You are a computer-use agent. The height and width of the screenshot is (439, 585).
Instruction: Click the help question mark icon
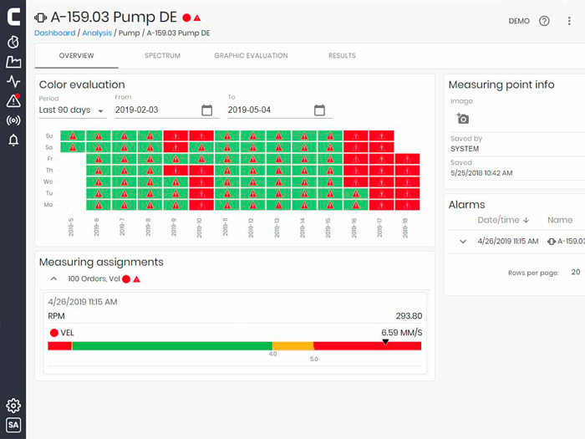point(544,21)
